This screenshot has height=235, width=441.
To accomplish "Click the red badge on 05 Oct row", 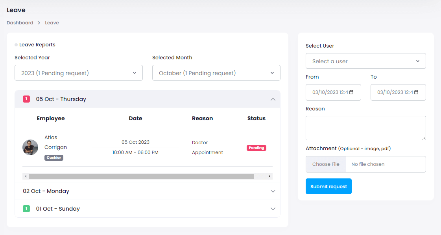I will pos(26,99).
